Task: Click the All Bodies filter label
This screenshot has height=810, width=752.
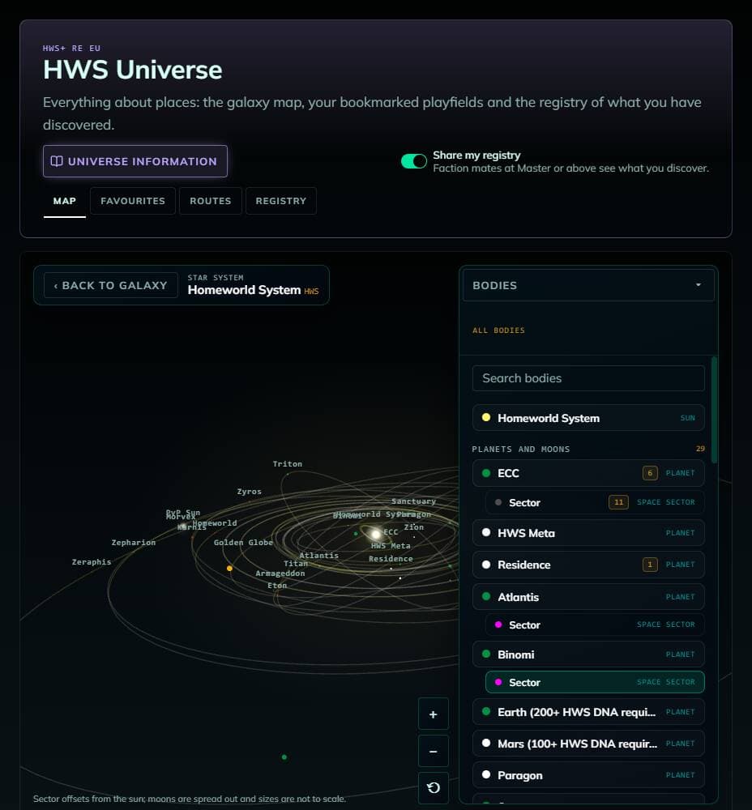Action: [x=498, y=330]
